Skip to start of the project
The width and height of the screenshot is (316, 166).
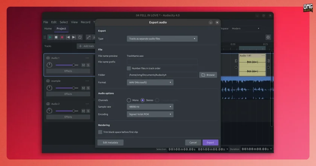(x=68, y=37)
